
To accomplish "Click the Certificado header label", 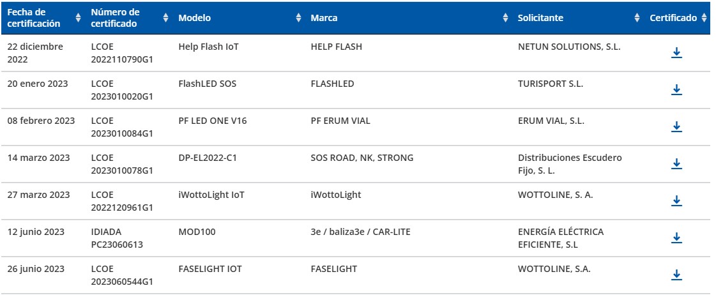I will tap(673, 18).
